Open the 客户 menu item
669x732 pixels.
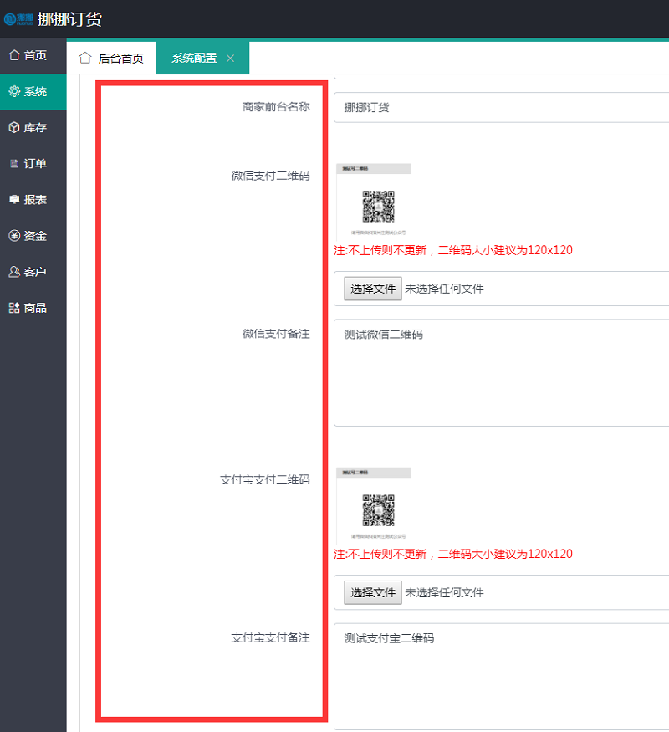click(x=33, y=271)
